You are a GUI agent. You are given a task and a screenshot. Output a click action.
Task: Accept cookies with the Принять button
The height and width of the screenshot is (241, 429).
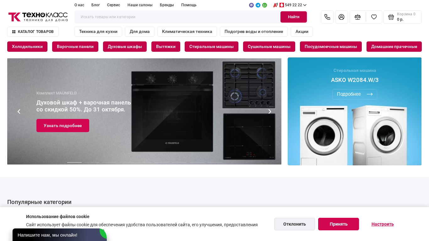[x=339, y=224]
